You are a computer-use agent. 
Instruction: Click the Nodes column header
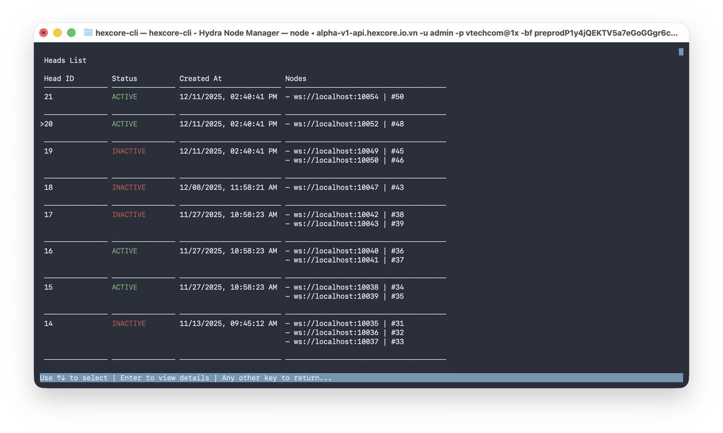coord(296,78)
